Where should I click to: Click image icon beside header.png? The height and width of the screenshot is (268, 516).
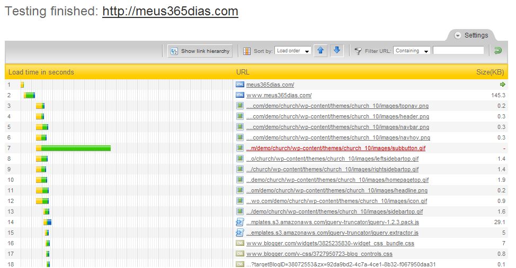[240, 116]
